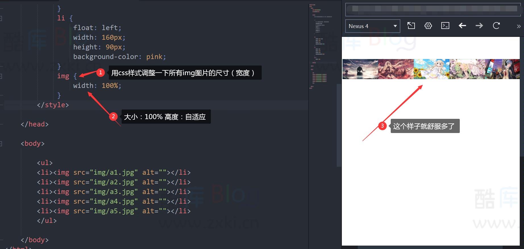This screenshot has width=524, height=249.
Task: Click the editor vertical scrollbar thumb
Action: coord(338,125)
